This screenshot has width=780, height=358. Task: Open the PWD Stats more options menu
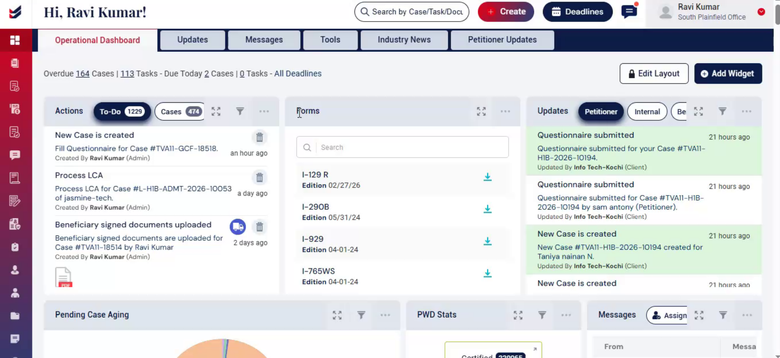566,315
